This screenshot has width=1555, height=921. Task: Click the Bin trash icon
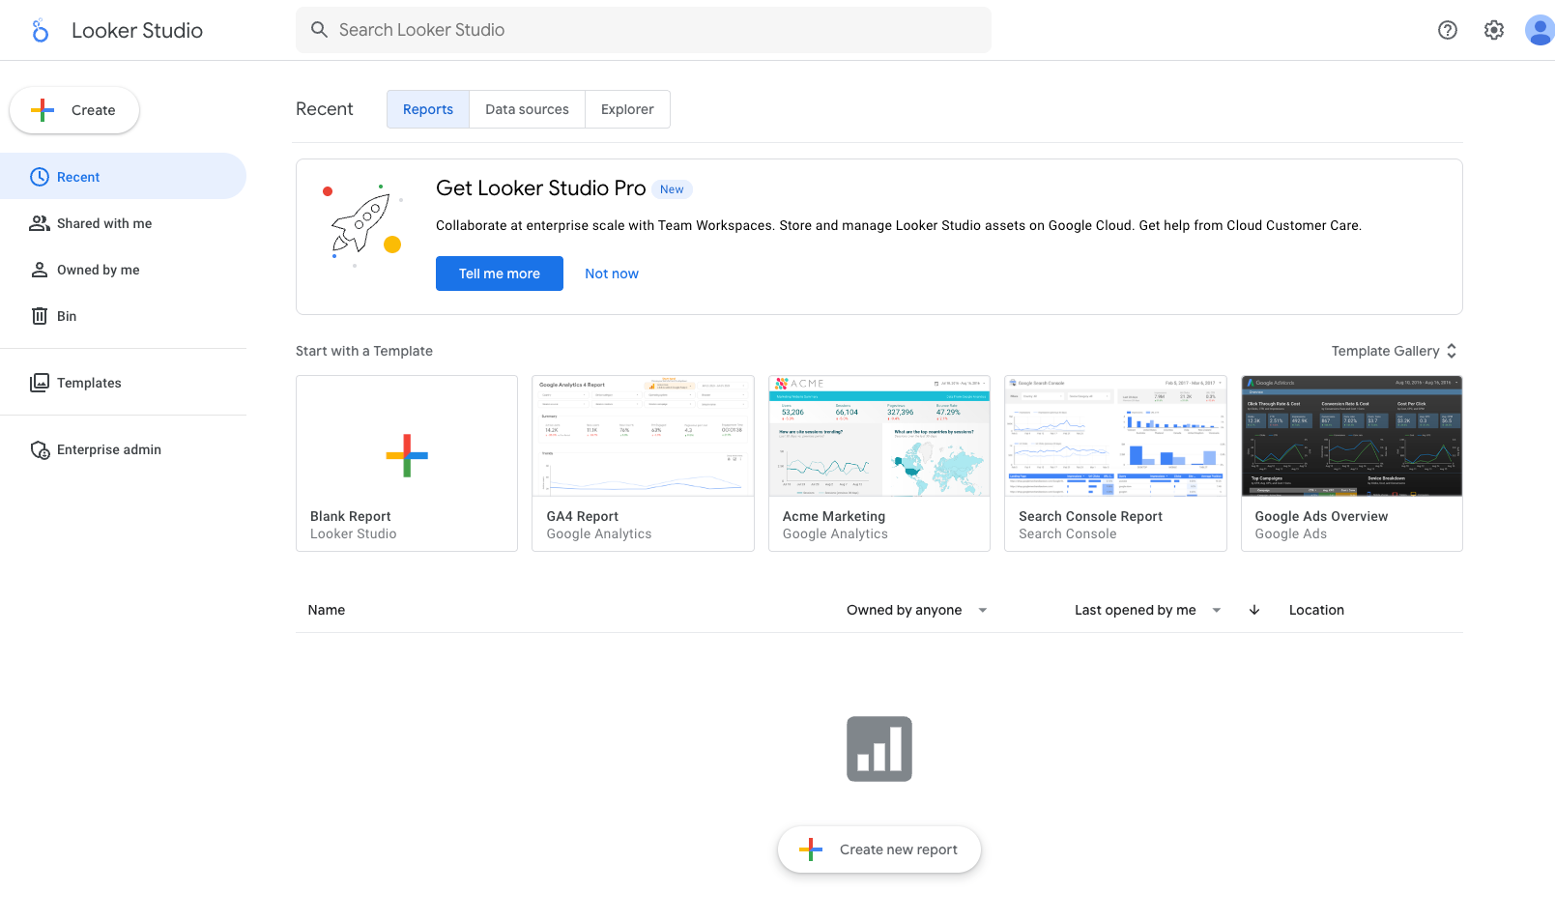pos(40,316)
